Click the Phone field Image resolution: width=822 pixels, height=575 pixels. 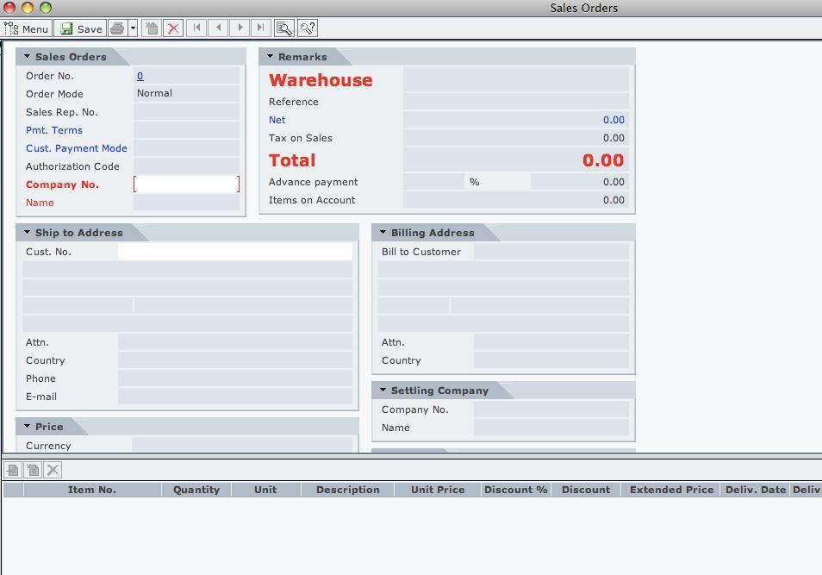point(235,378)
